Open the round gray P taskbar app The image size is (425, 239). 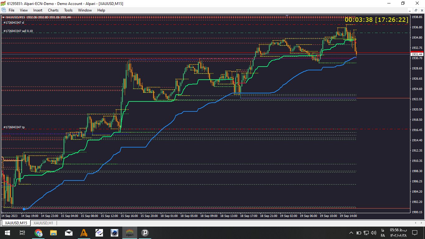pyautogui.click(x=145, y=233)
